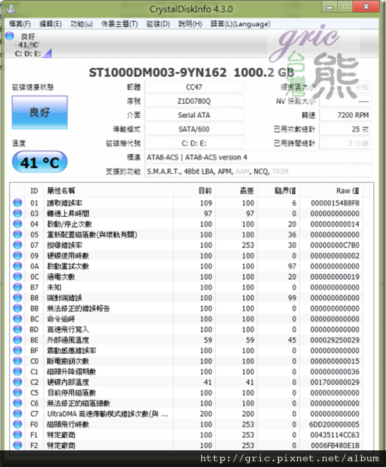Minimize the CrystalDiskInfo window
This screenshot has height=467, width=386.
point(330,6)
